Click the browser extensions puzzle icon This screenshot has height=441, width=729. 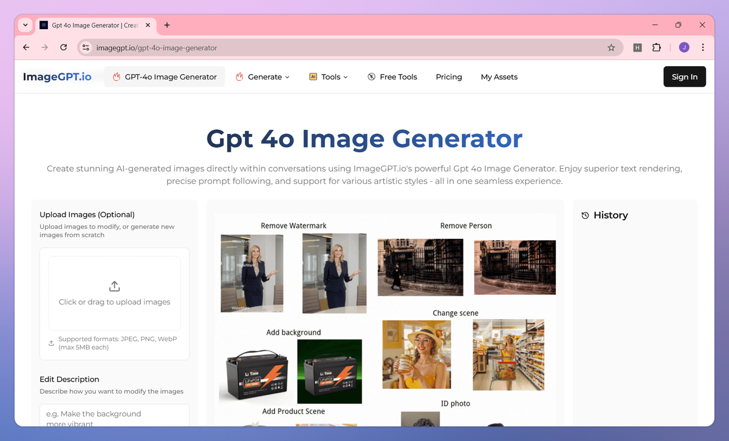pyautogui.click(x=657, y=47)
